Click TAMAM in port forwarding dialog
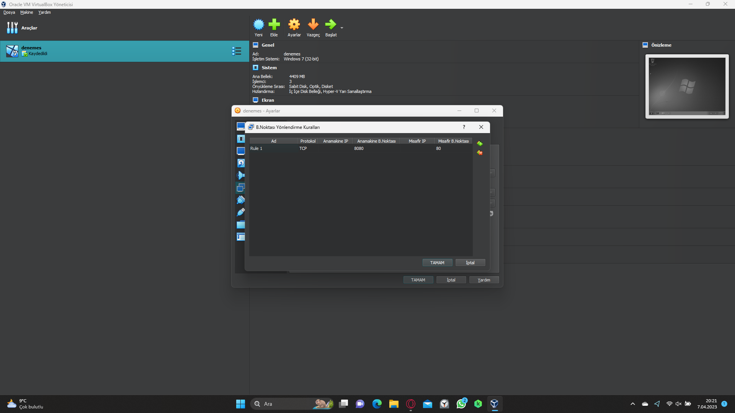Viewport: 735px width, 413px height. [437, 263]
